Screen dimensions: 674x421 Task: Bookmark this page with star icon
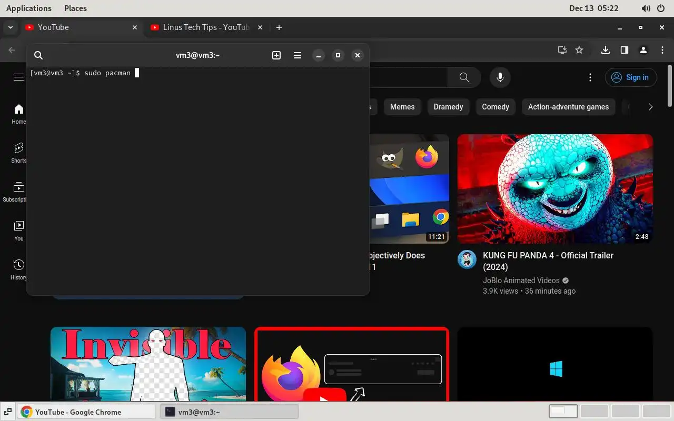point(579,50)
